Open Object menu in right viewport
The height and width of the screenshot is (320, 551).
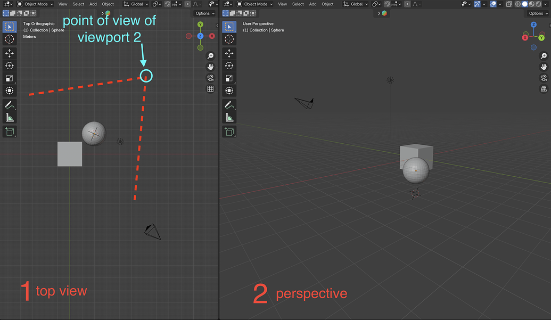pos(327,4)
